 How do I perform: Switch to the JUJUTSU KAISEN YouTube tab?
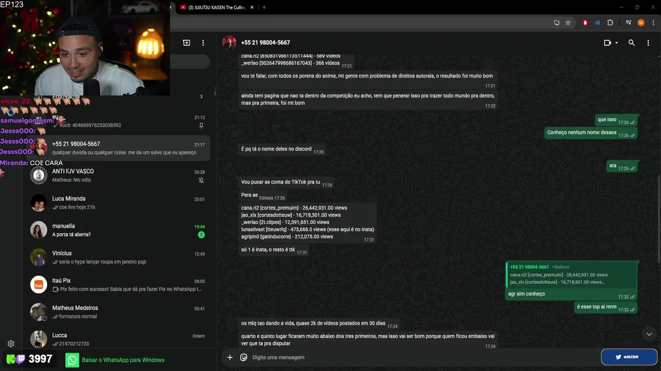216,7
